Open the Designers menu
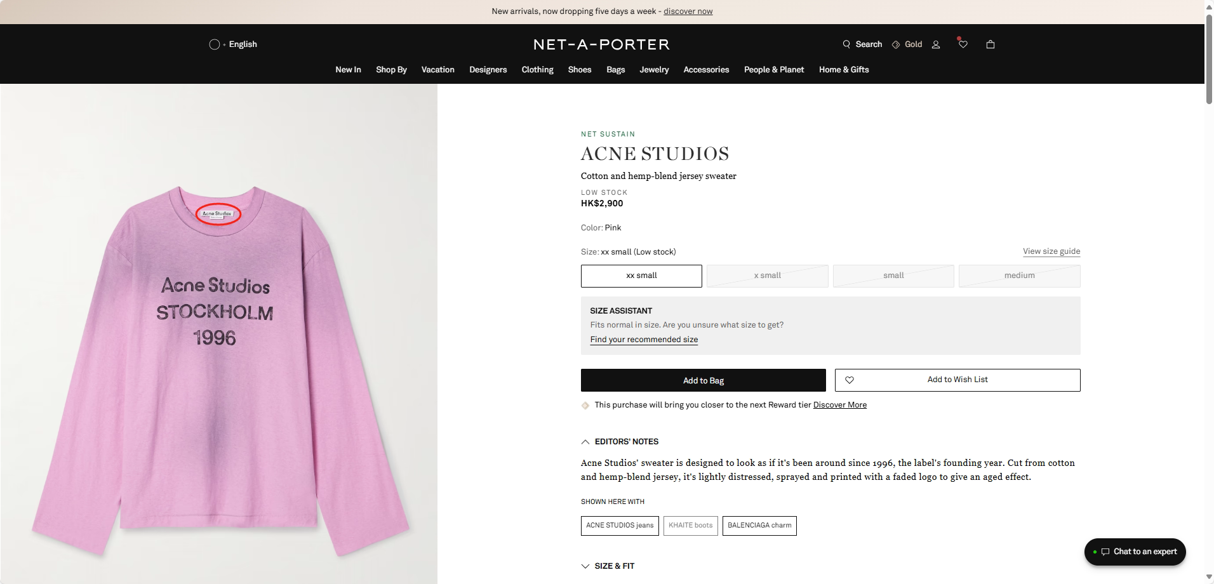This screenshot has width=1214, height=584. click(x=488, y=70)
